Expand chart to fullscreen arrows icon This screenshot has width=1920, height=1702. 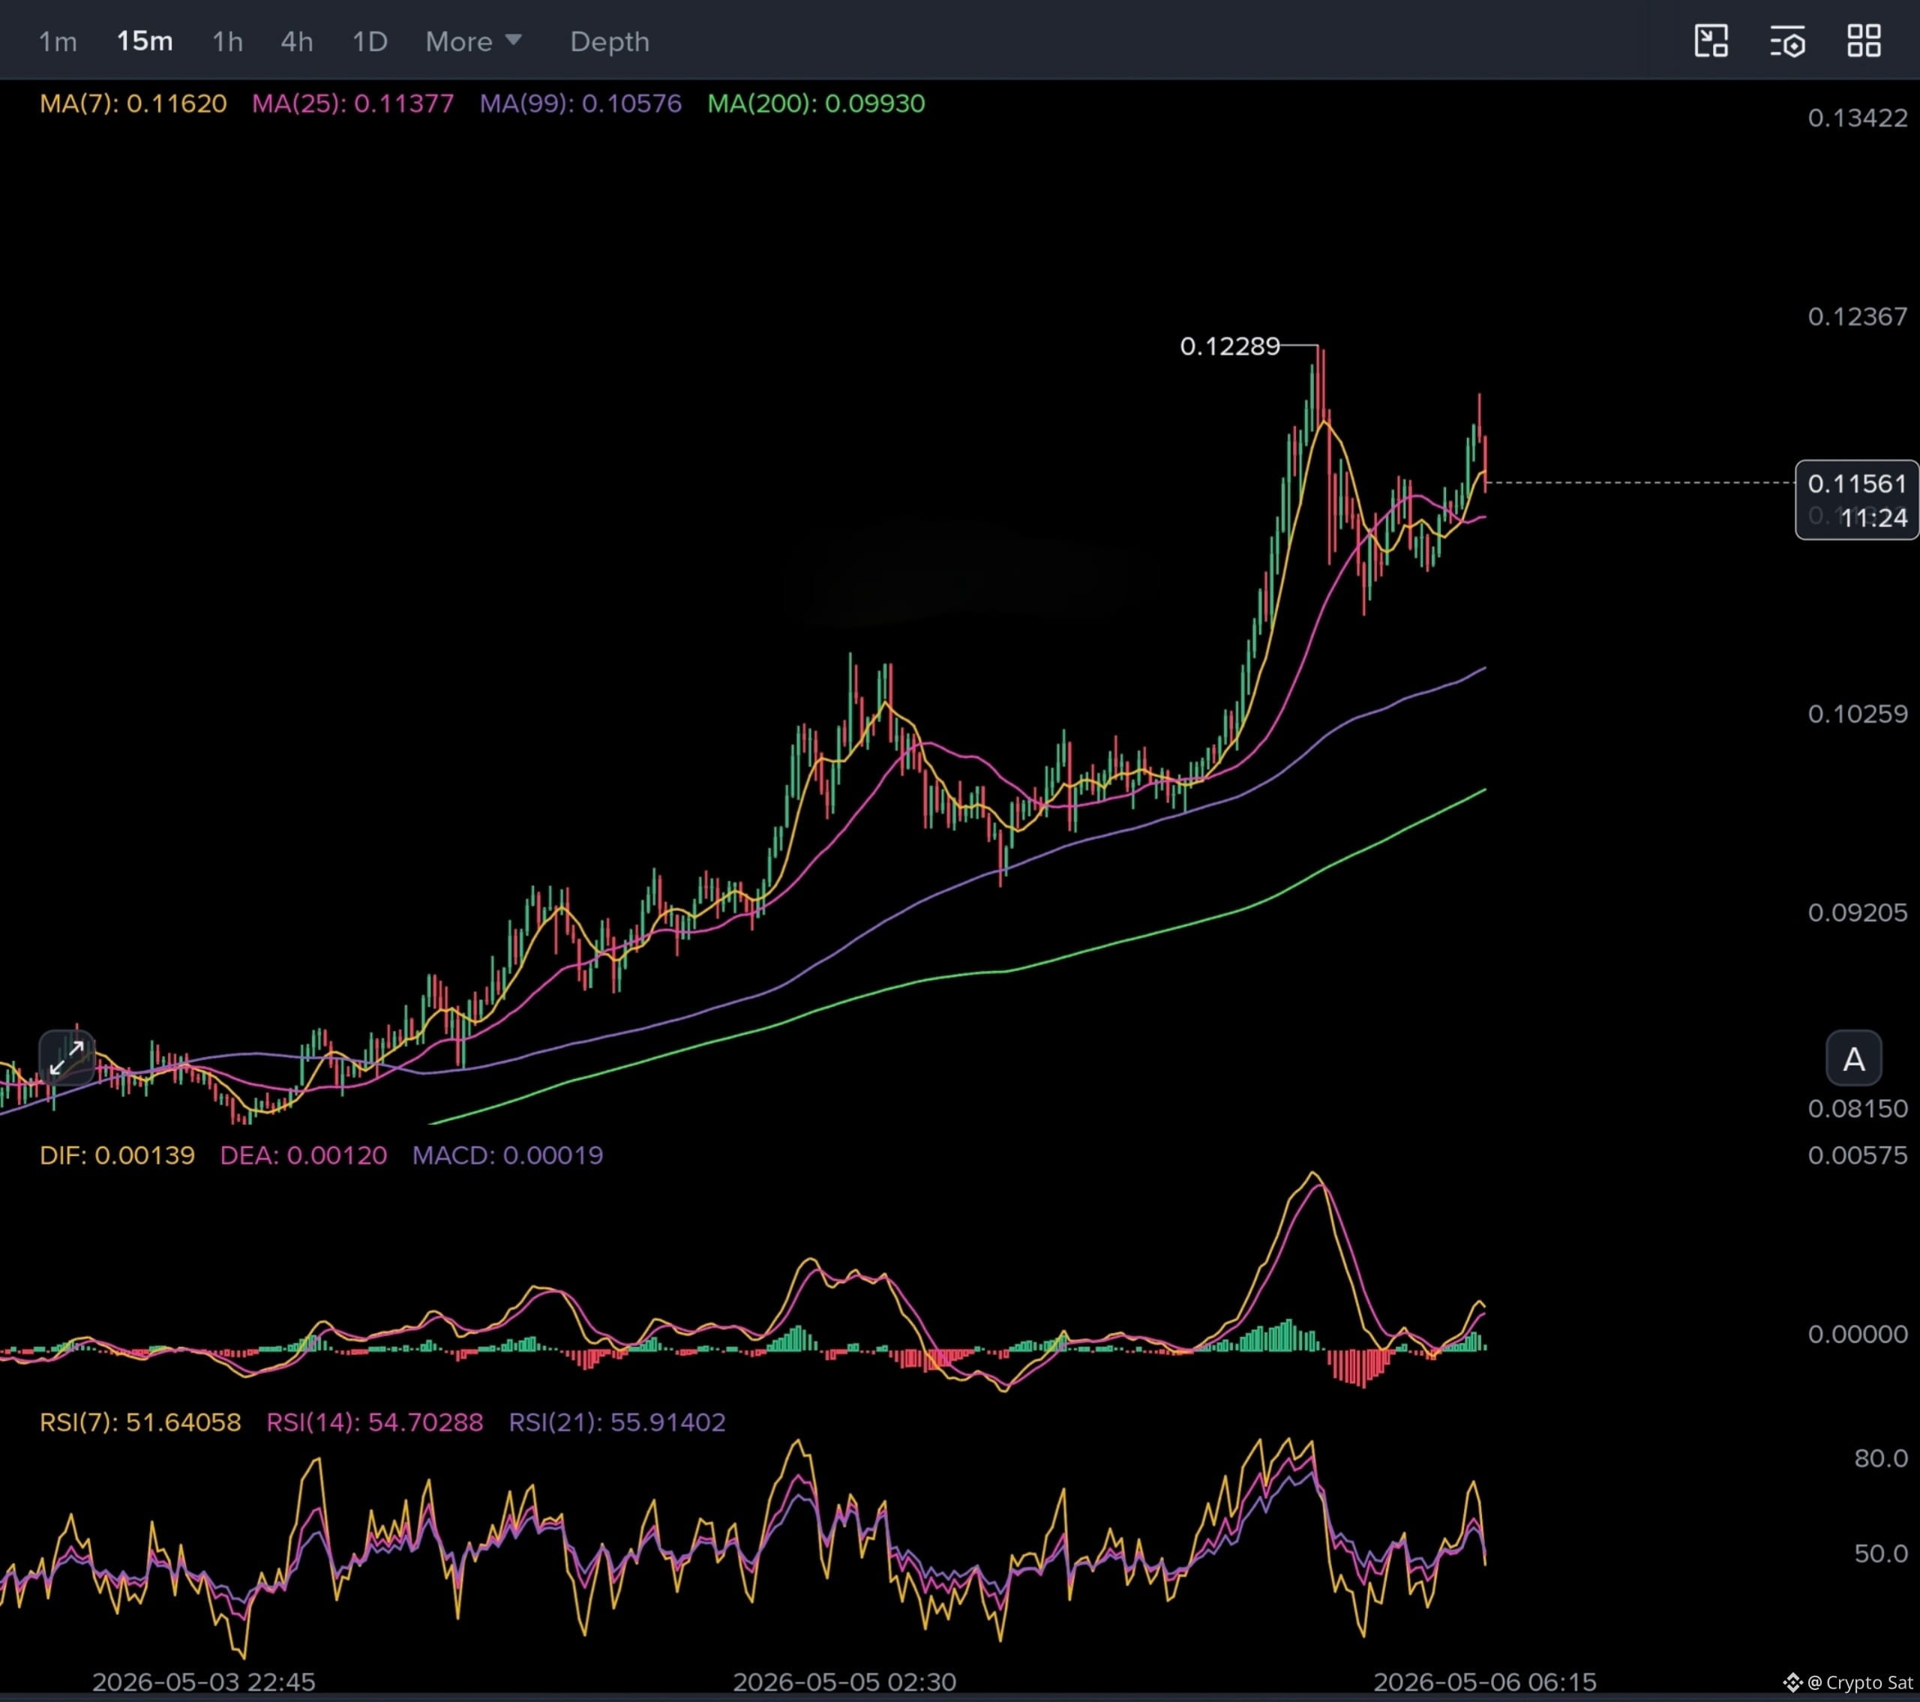(67, 1056)
